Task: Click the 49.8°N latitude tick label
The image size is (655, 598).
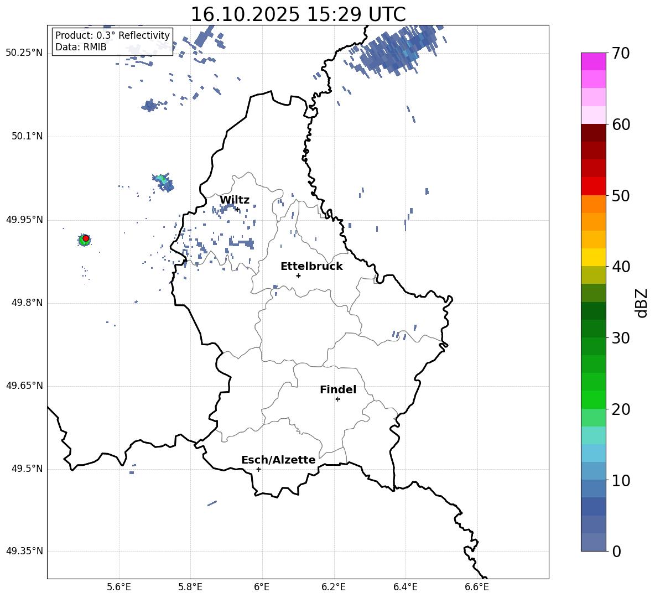Action: click(x=27, y=303)
